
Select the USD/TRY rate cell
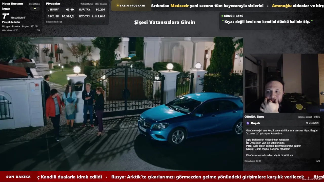[x=60, y=10]
